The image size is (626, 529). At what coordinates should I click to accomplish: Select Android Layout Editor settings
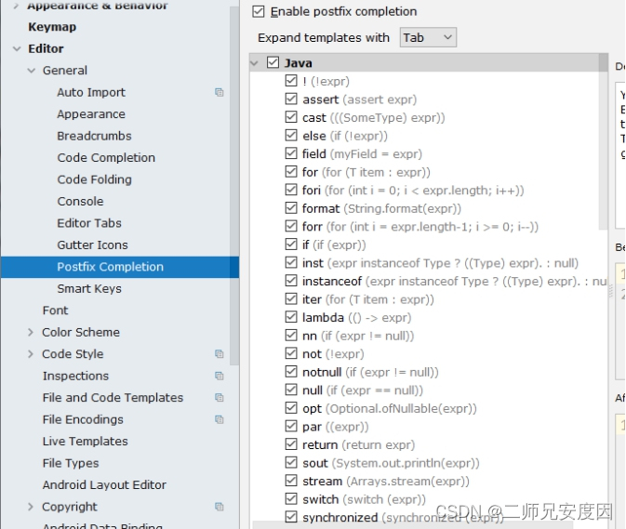tap(104, 484)
